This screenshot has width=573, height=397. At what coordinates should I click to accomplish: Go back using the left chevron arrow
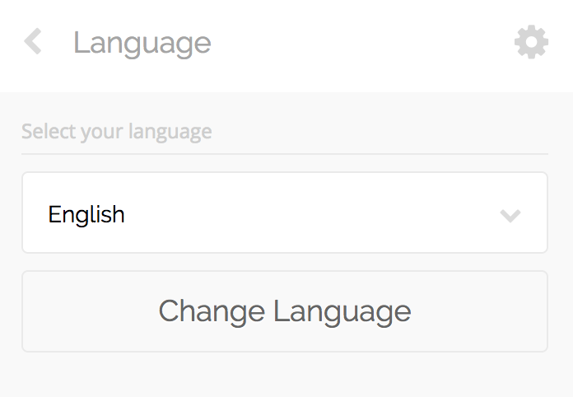coord(33,41)
